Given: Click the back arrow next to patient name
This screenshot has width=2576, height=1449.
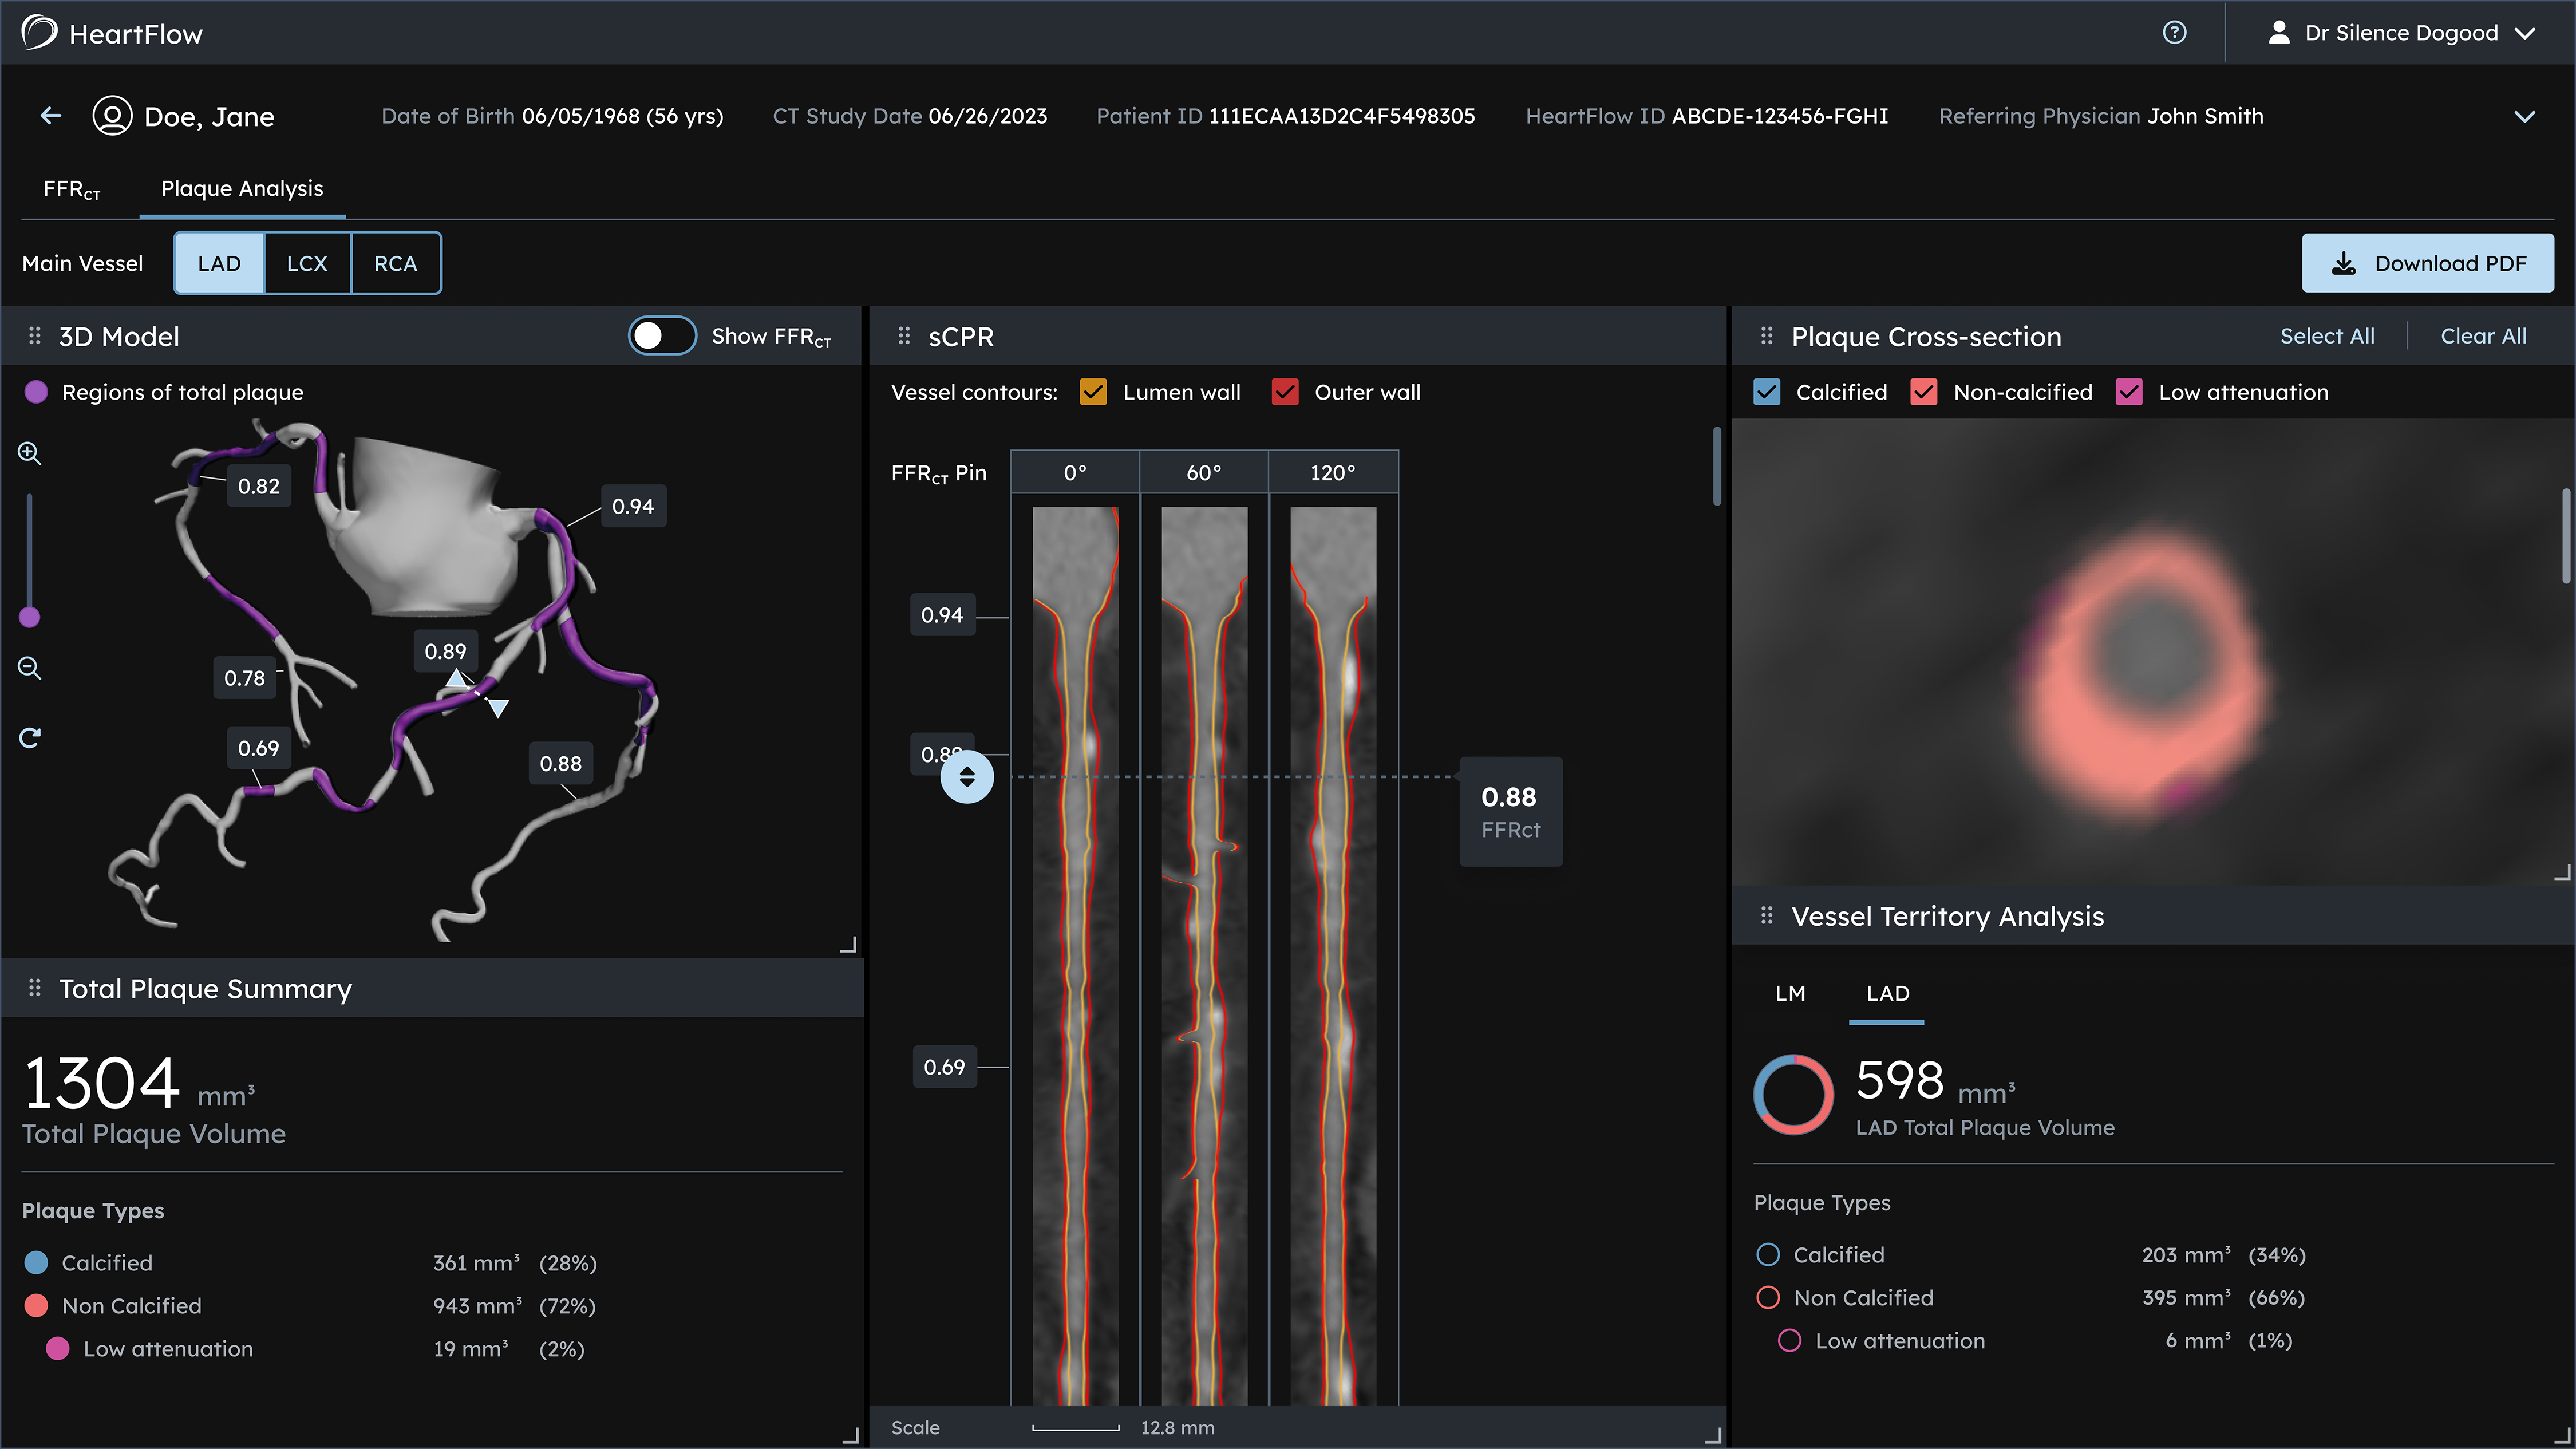Looking at the screenshot, I should pyautogui.click(x=51, y=116).
